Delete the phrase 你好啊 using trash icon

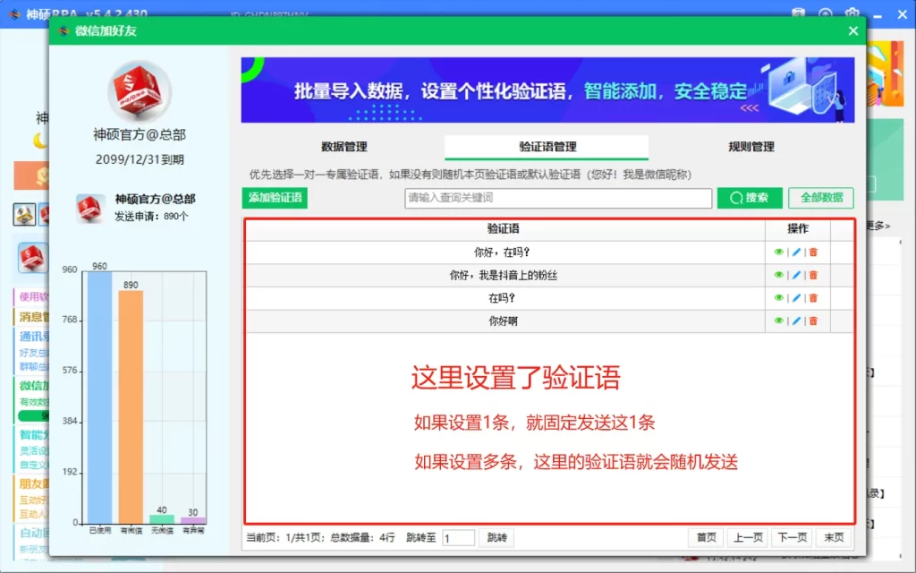click(x=814, y=321)
